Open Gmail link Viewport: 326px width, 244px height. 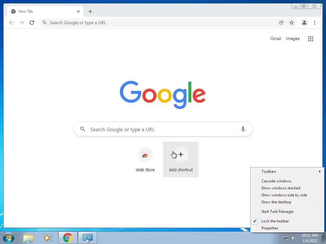tap(276, 38)
